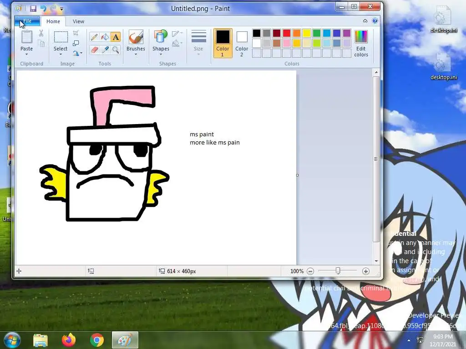Pick the yellow color swatch

307,33
